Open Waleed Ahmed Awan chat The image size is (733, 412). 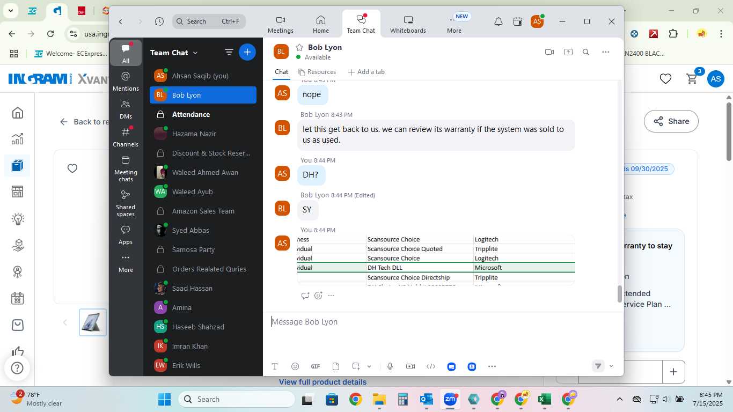pos(203,172)
